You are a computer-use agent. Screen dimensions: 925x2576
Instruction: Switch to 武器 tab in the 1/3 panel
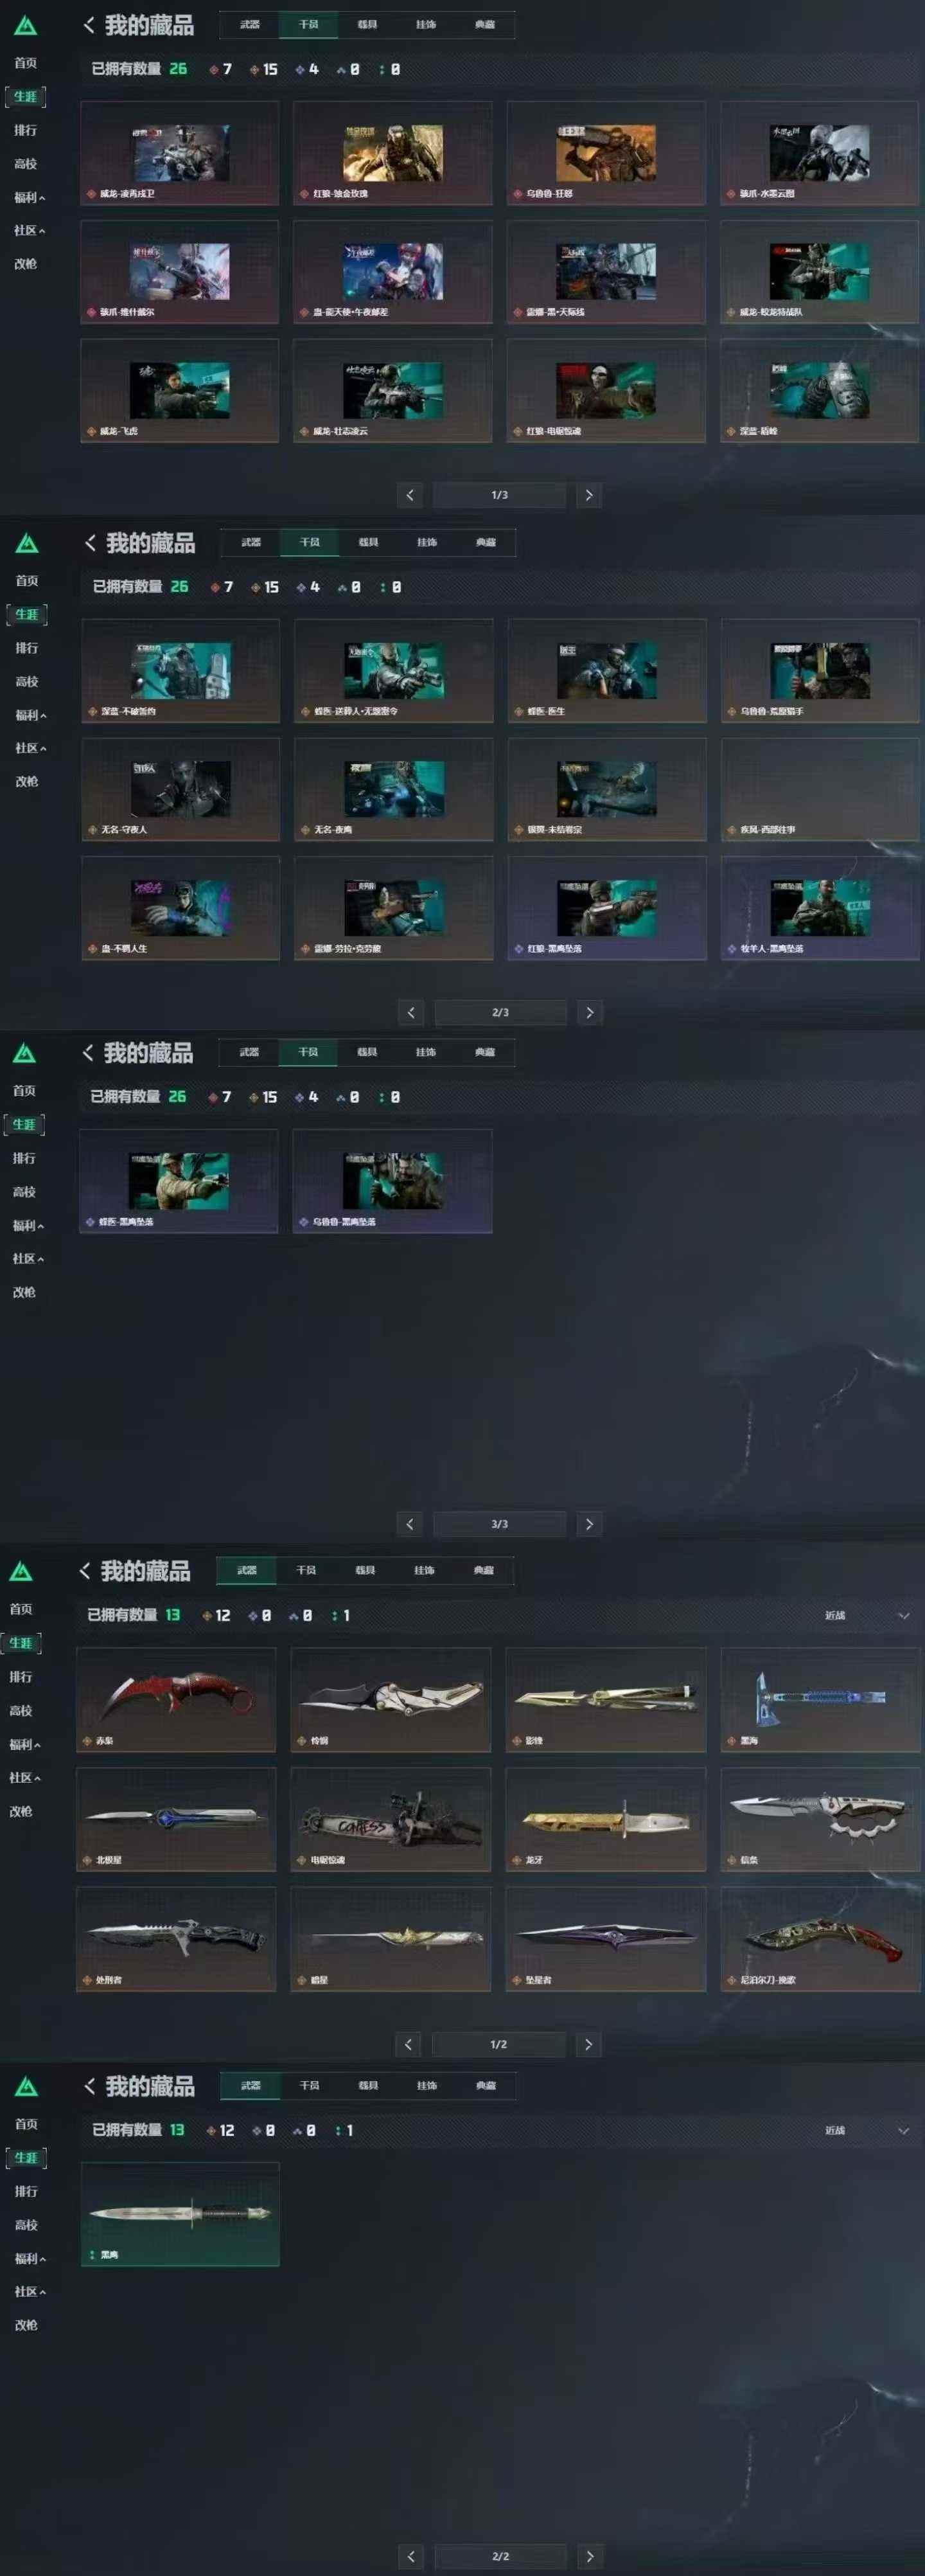pos(250,25)
